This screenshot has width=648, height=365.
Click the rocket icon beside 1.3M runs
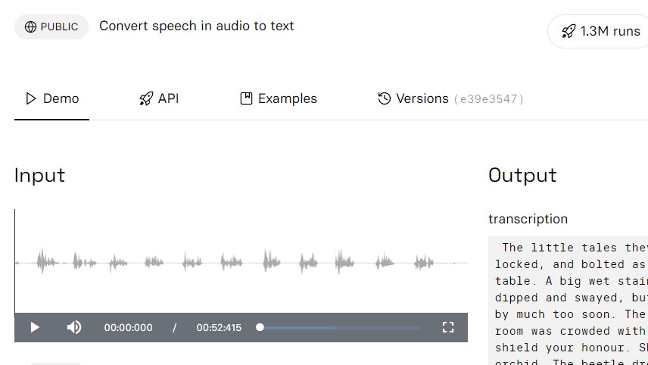tap(569, 31)
